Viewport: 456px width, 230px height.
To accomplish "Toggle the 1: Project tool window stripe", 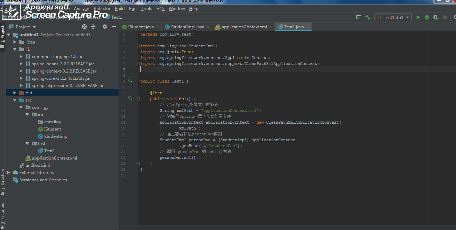I will point(3,37).
